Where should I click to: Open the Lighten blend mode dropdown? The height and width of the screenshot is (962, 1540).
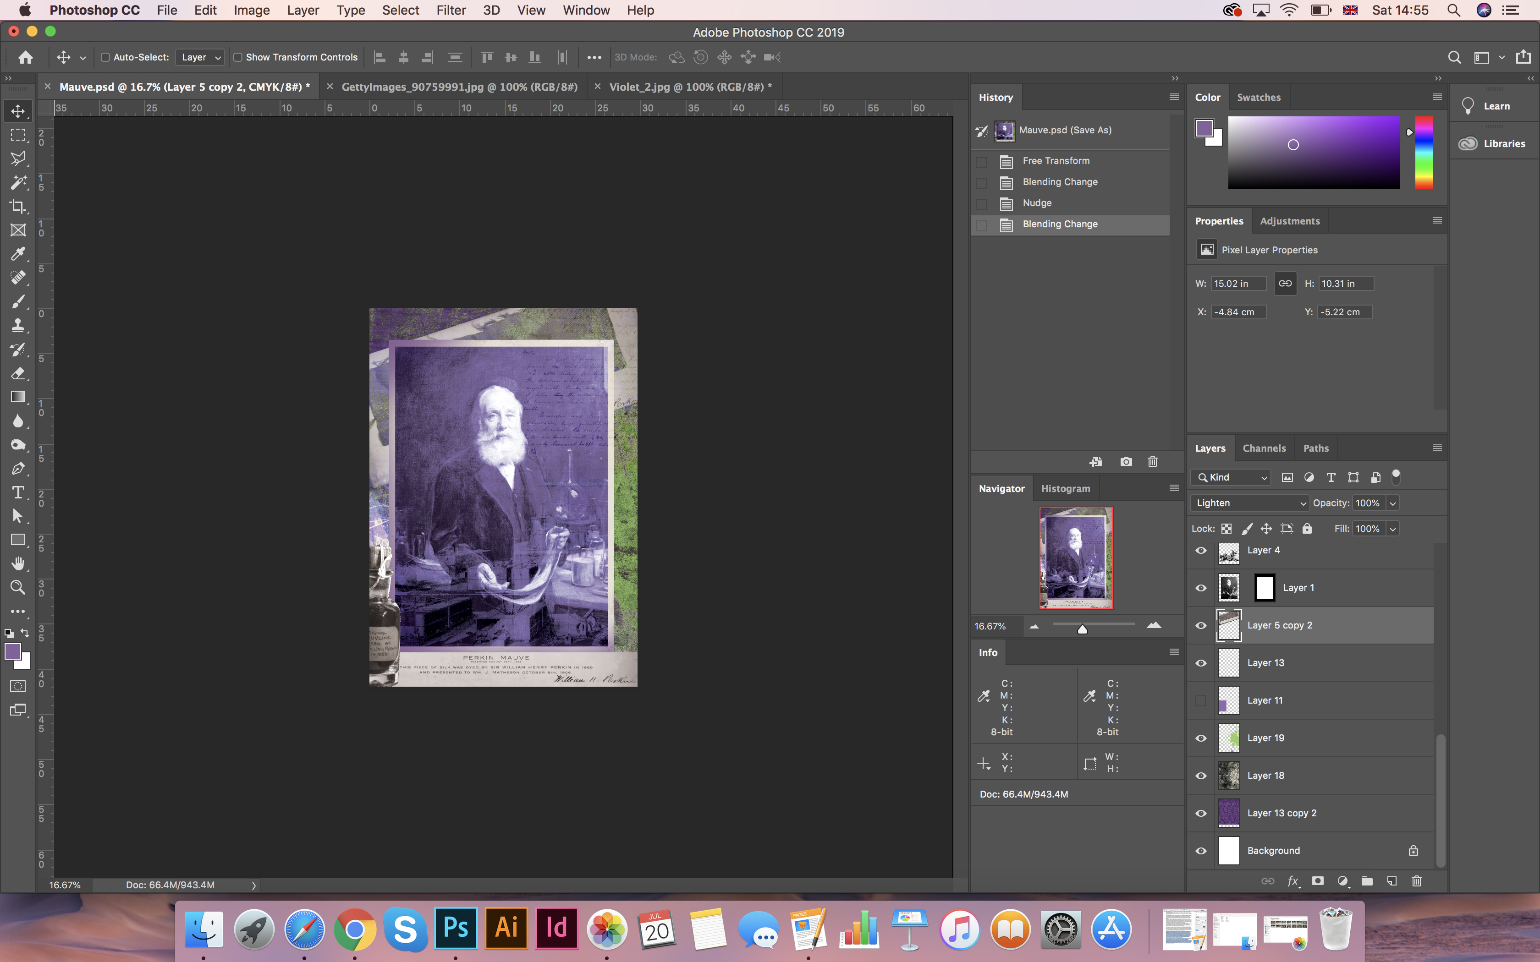(x=1249, y=503)
